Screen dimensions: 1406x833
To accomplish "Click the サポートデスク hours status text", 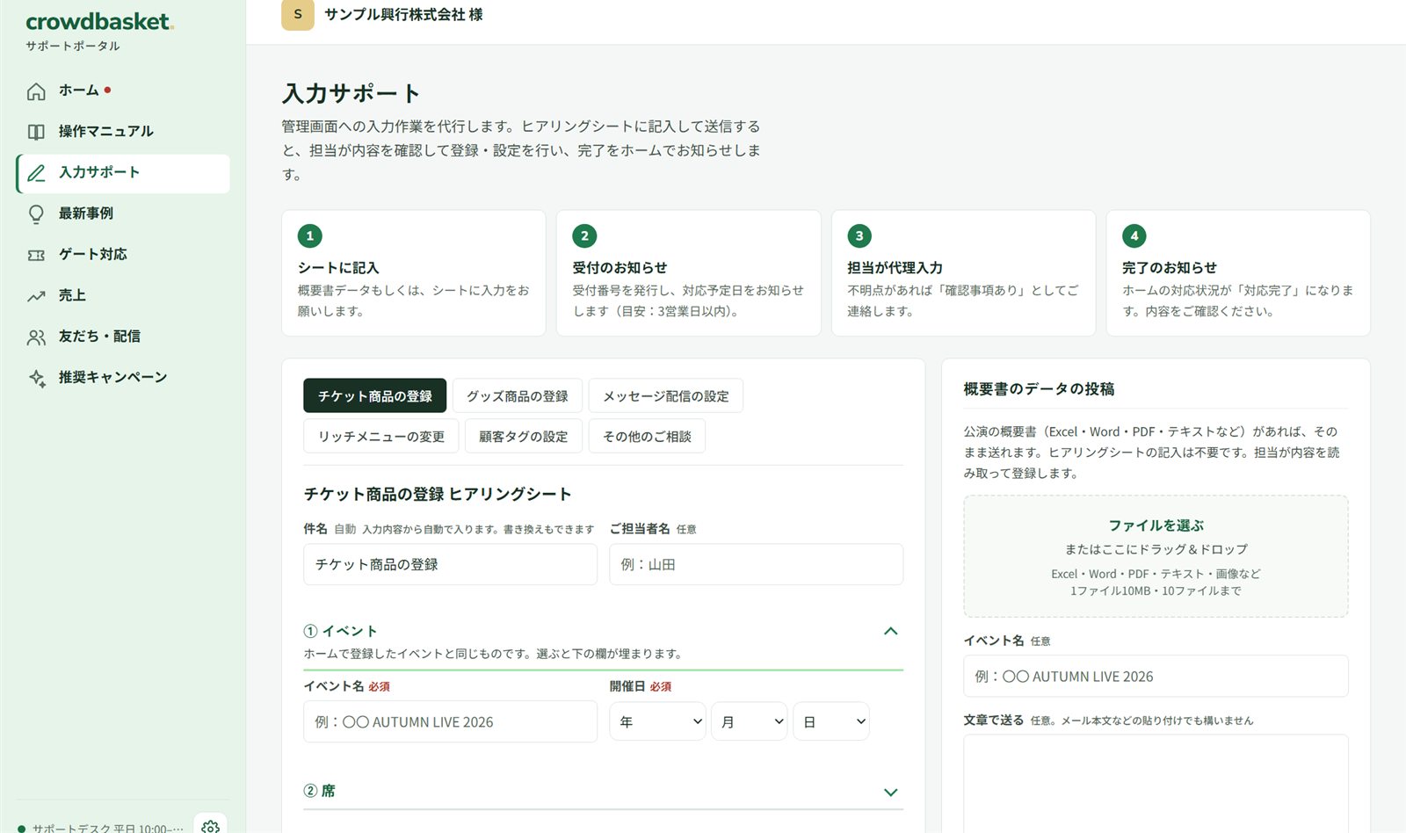I will point(107,828).
